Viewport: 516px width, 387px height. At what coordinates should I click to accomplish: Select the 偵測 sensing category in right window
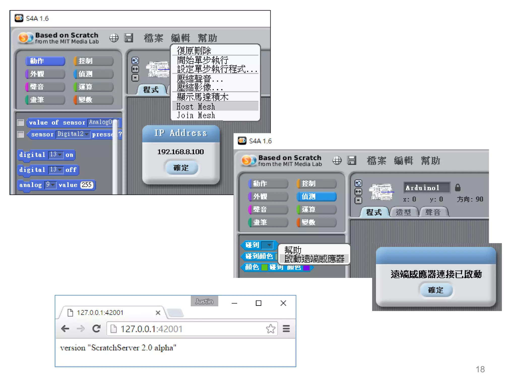[x=316, y=197]
